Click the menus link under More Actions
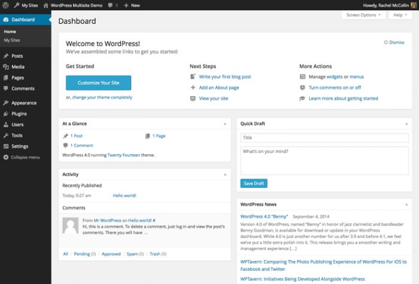 pos(357,77)
